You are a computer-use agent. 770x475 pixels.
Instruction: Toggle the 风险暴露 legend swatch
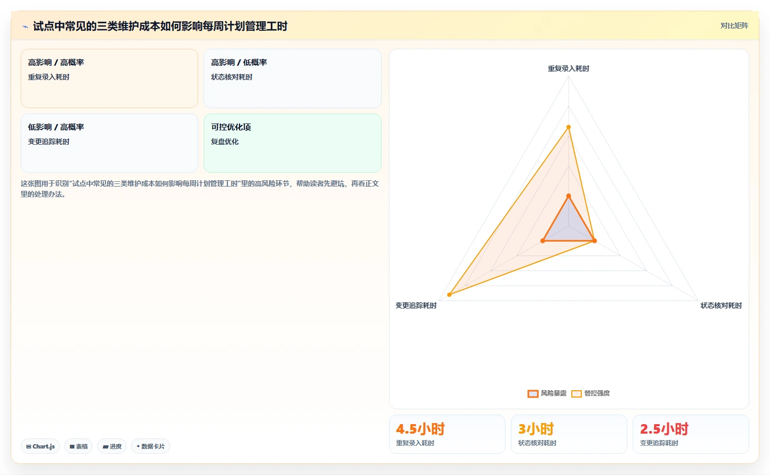533,393
